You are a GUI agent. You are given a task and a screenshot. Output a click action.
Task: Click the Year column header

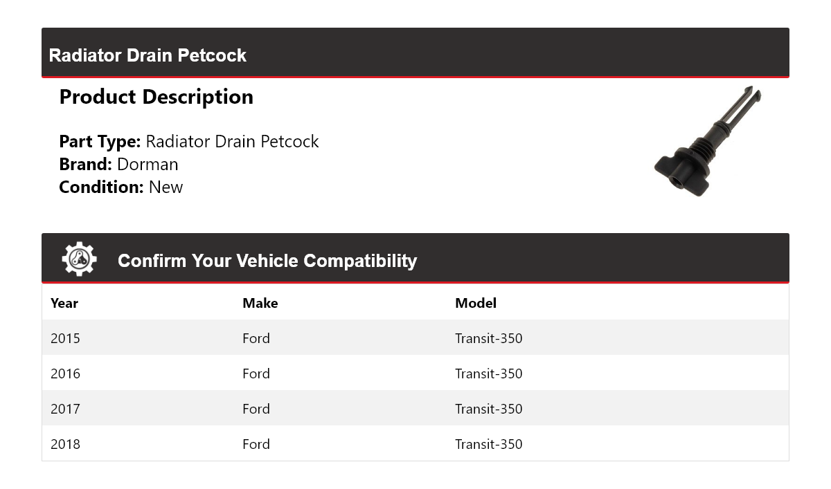coord(64,303)
